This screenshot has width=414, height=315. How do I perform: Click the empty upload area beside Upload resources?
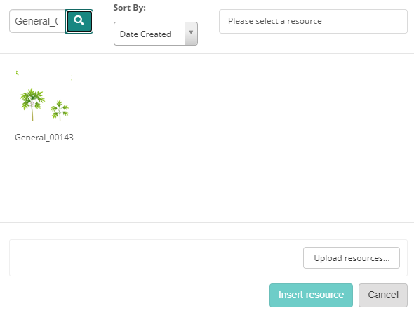click(x=156, y=257)
